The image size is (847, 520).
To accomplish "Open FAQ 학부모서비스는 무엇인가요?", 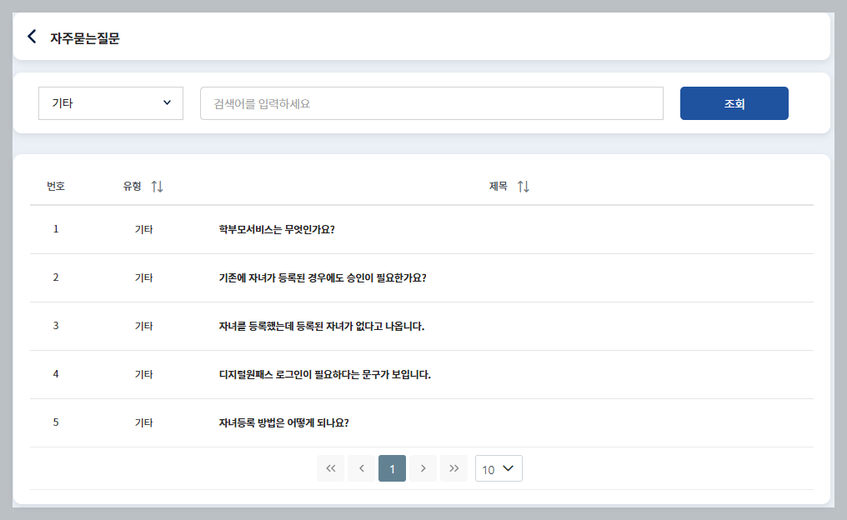I will [x=278, y=228].
